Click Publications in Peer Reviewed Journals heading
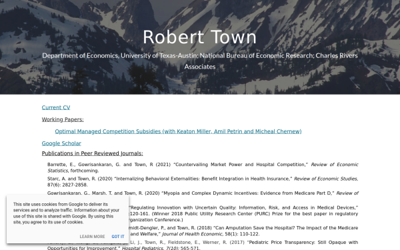The height and width of the screenshot is (250, 400). coord(93,153)
